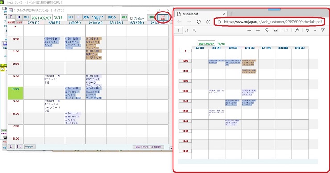Click the 更新 update button

tap(86, 17)
